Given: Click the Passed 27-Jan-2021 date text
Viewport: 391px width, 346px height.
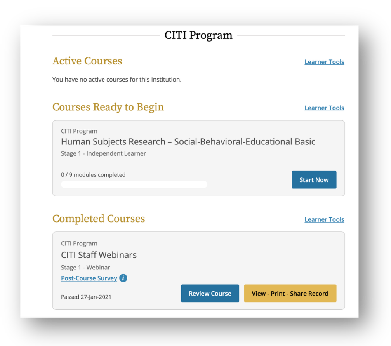Looking at the screenshot, I should click(86, 297).
